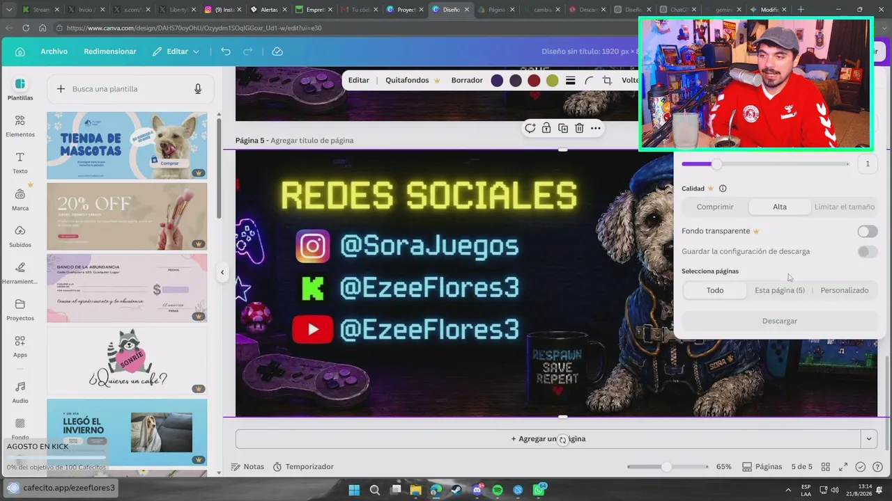Switch to the Proyectos browser tab
The image size is (892, 501).
(405, 10)
